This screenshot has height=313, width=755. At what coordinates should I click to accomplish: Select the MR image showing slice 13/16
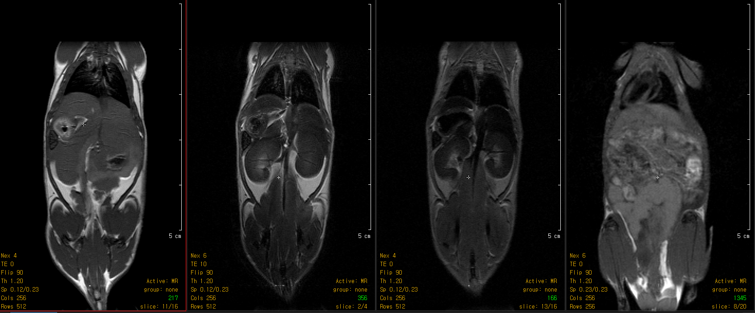[x=471, y=155]
